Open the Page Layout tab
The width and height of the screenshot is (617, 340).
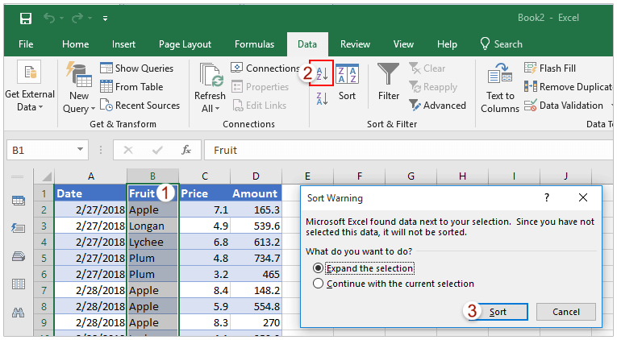tap(185, 44)
